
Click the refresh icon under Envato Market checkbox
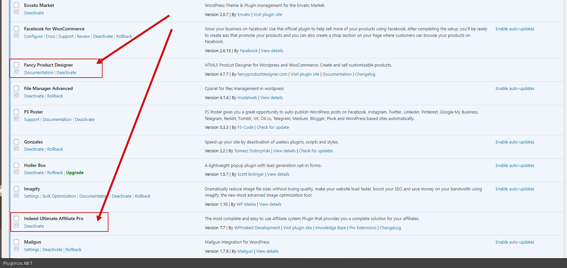click(x=16, y=12)
